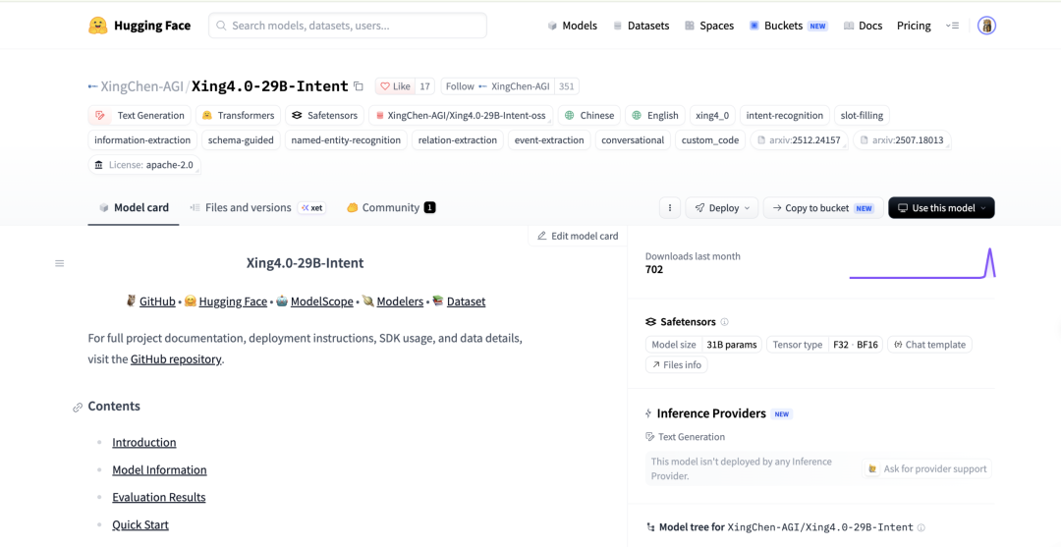Click the License apache-2.0 tag
This screenshot has height=547, width=1061.
[x=144, y=165]
